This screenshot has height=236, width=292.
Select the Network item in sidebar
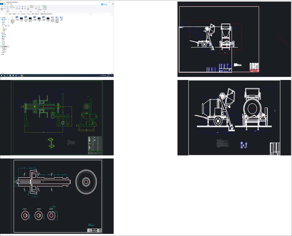click(3, 54)
